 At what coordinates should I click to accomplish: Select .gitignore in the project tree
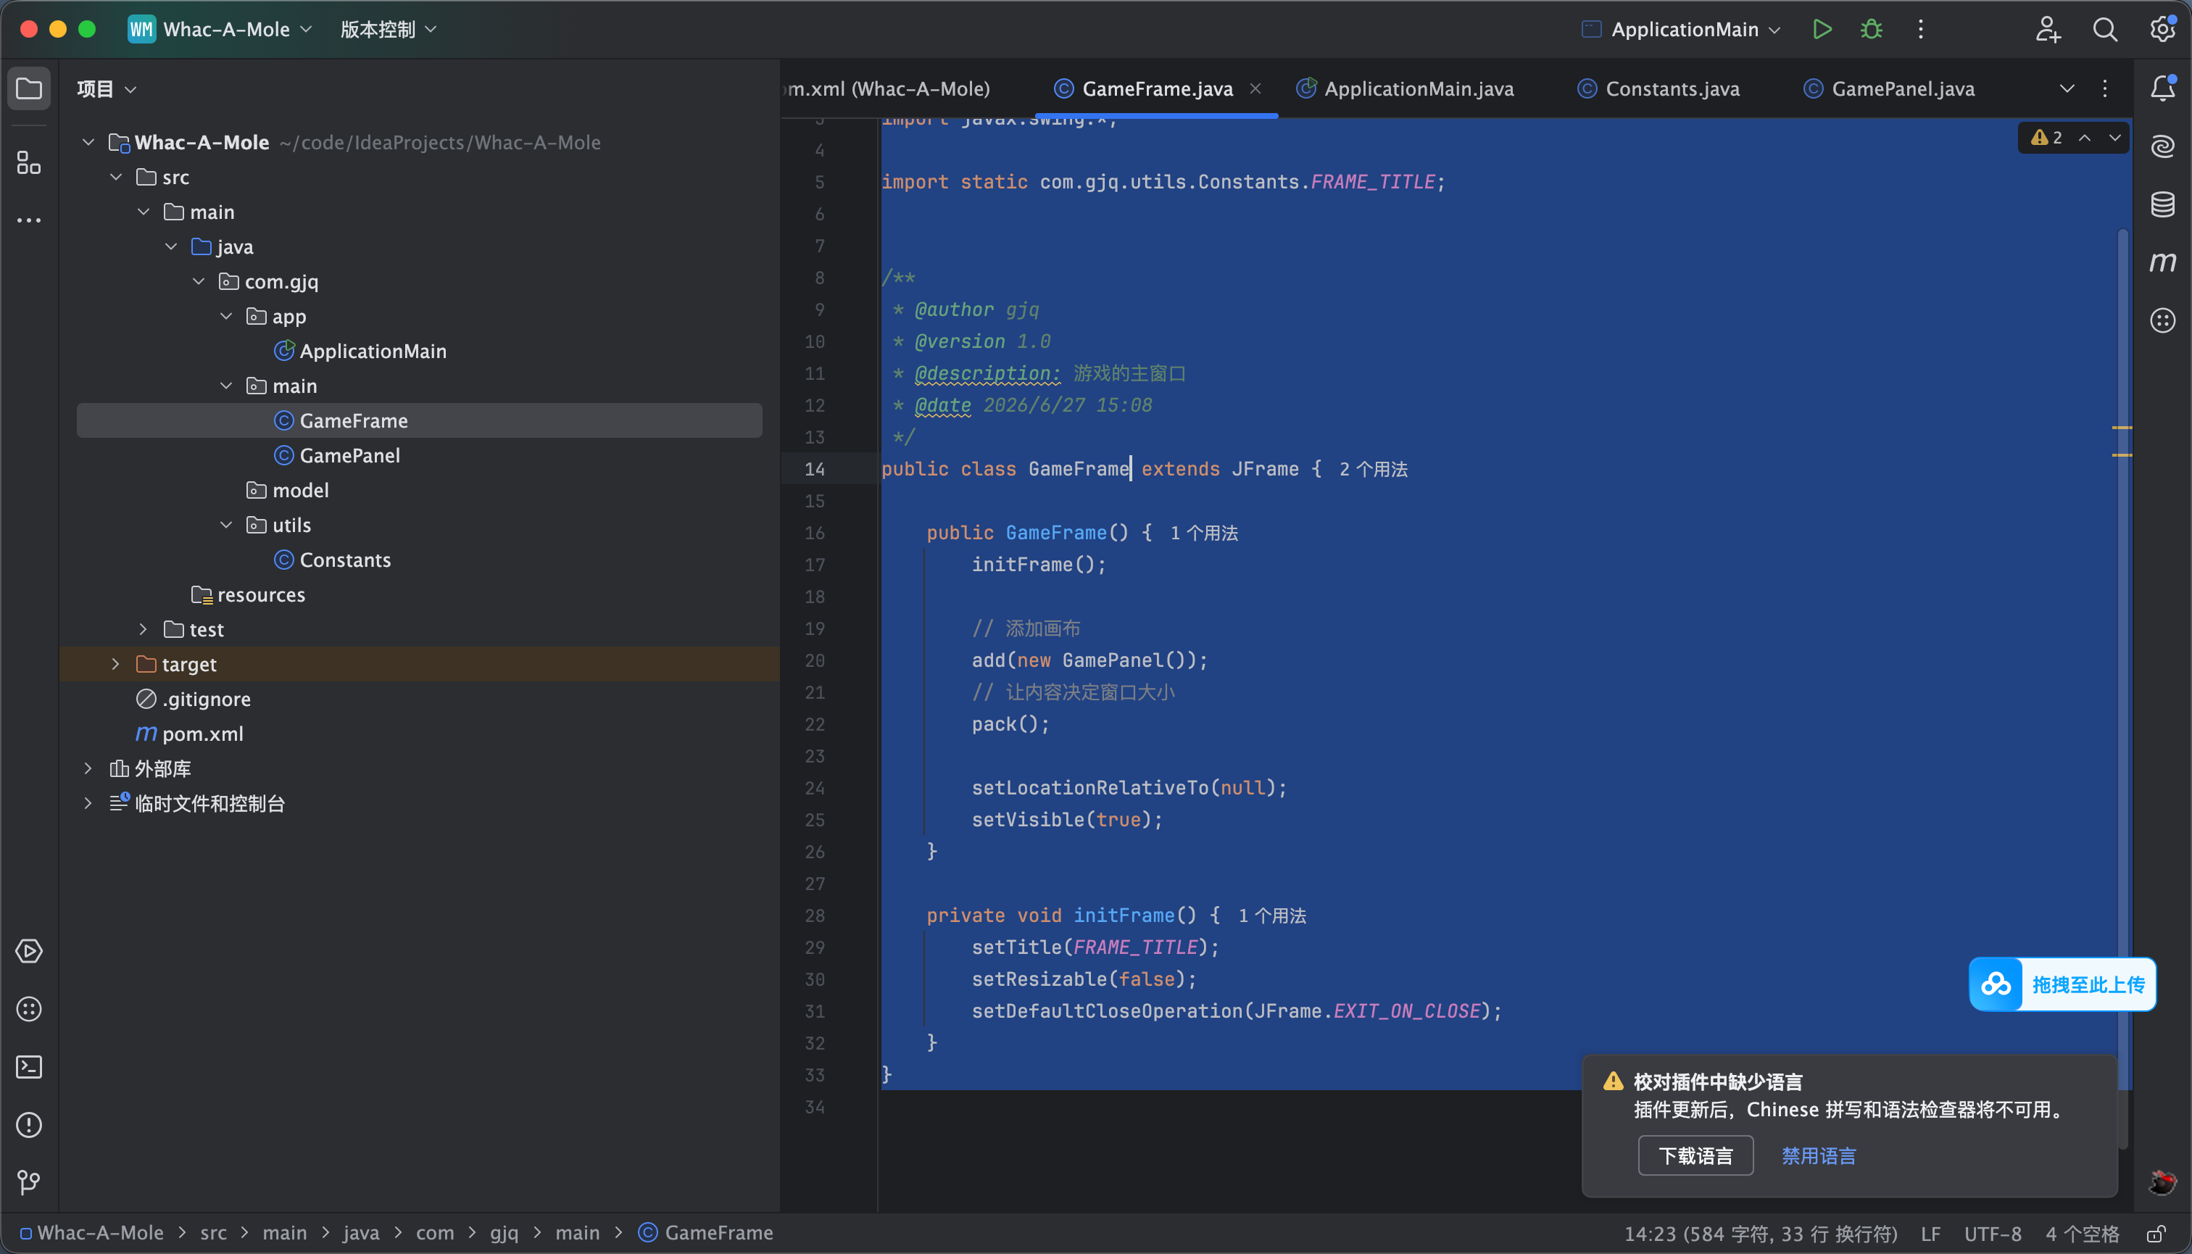[x=207, y=699]
